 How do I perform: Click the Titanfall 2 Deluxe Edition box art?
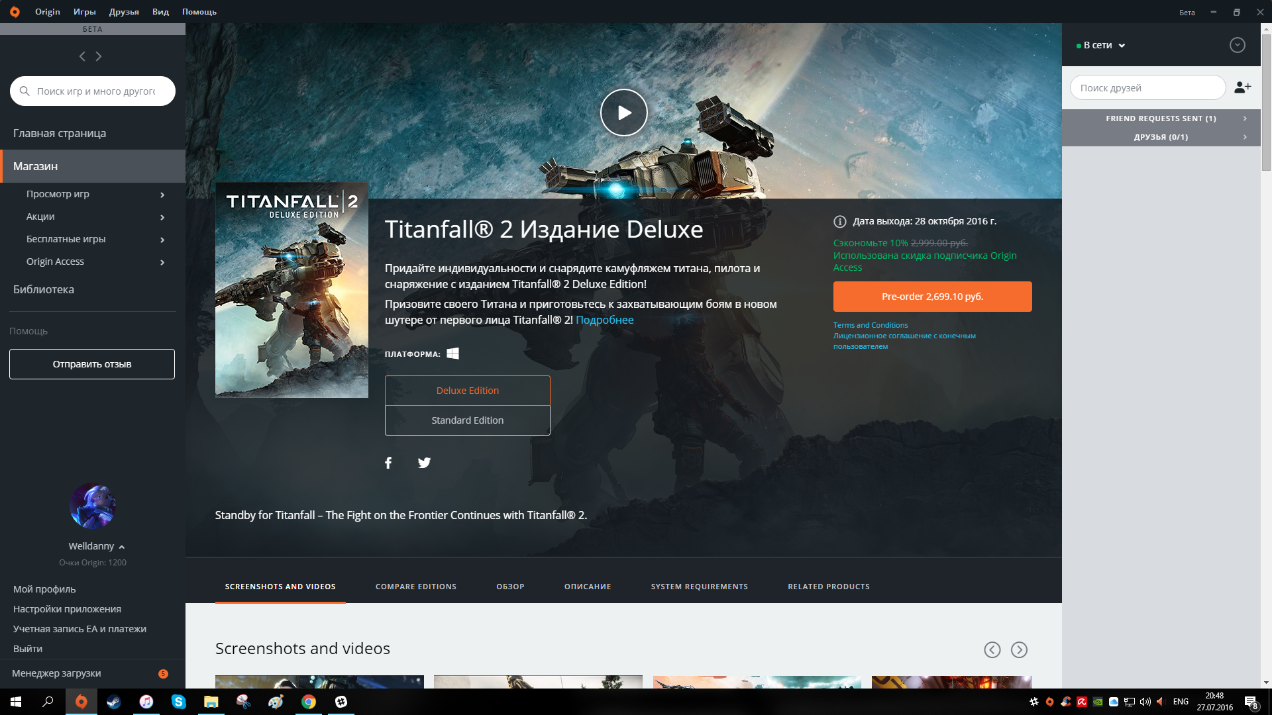[291, 290]
